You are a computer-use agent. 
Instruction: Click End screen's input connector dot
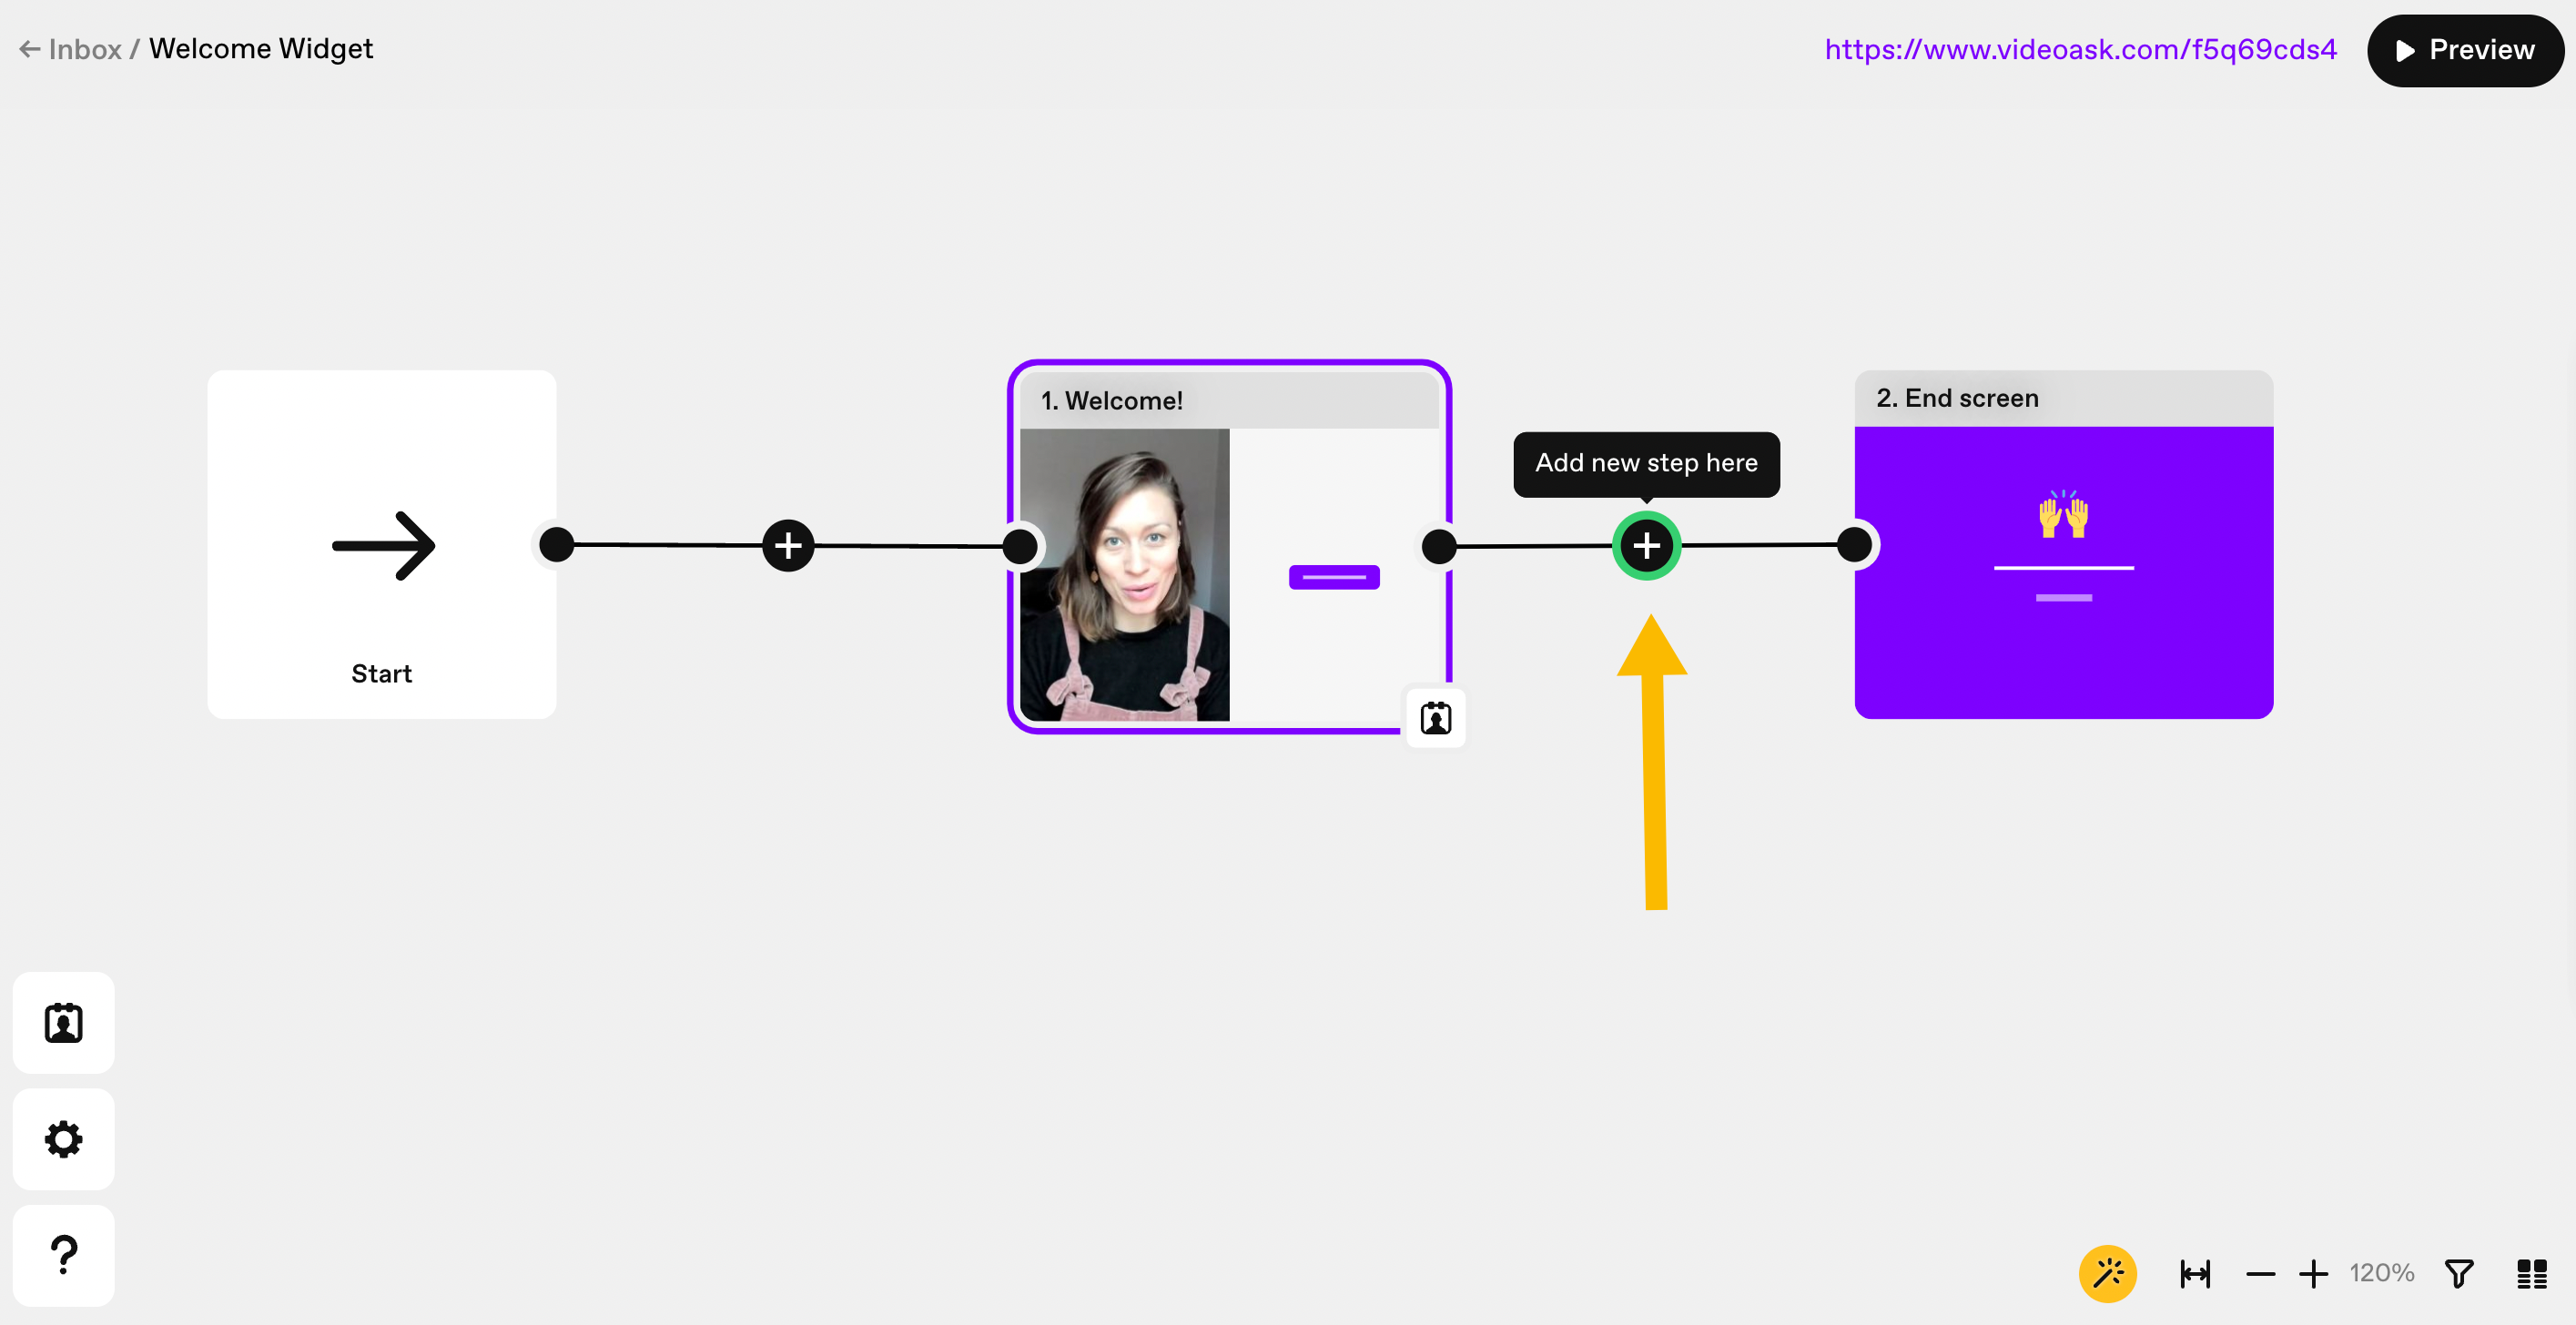(x=1854, y=545)
